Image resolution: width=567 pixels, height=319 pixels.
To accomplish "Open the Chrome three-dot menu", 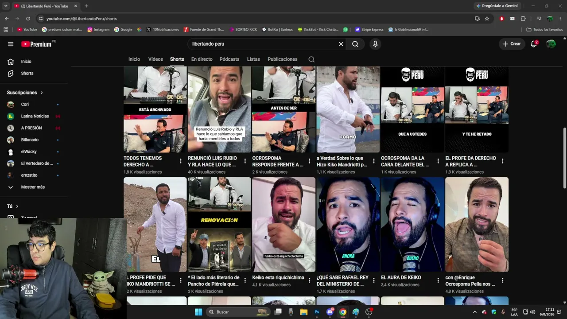I will coord(560,19).
